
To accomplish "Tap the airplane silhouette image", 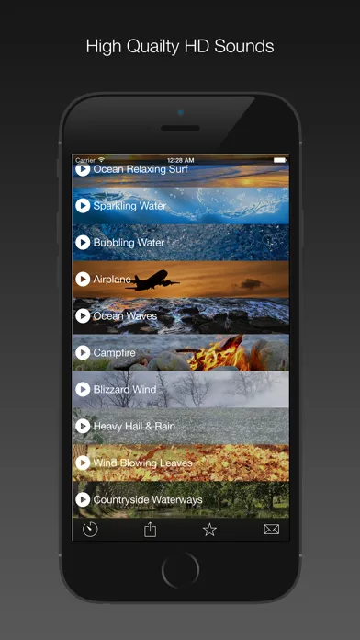I will pyautogui.click(x=152, y=280).
